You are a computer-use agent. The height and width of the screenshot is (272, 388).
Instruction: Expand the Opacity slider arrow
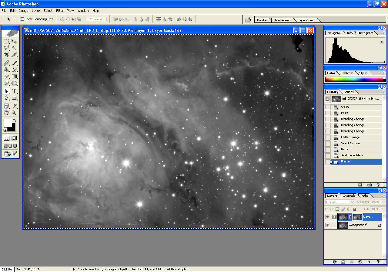point(383,202)
